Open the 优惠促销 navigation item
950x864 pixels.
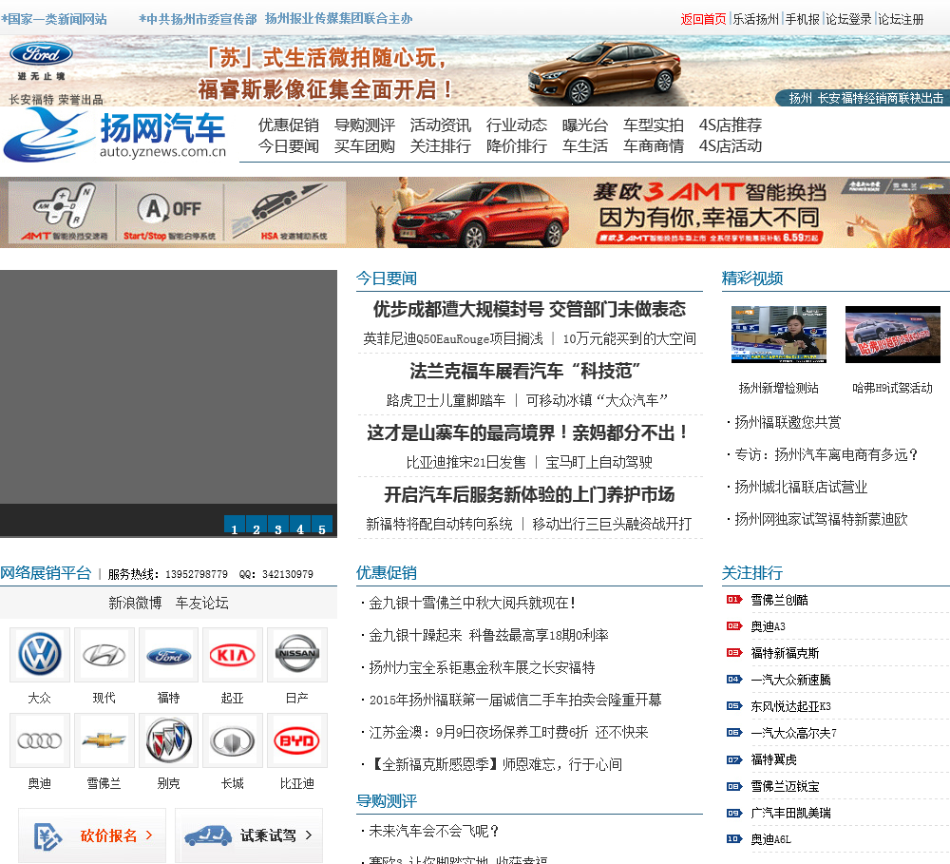click(x=289, y=125)
